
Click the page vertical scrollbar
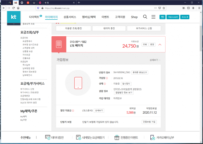[x=201, y=38]
